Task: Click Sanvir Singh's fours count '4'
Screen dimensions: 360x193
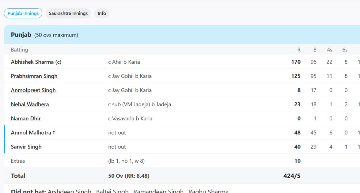Action: (x=331, y=147)
